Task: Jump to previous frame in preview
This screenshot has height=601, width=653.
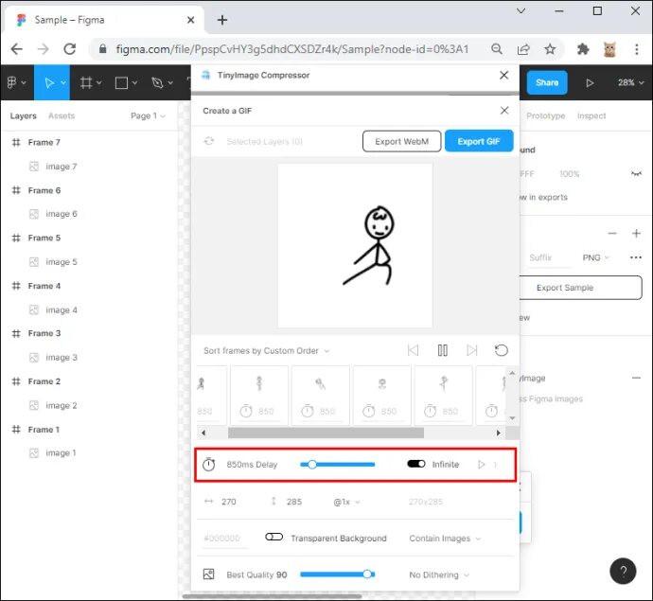Action: pyautogui.click(x=413, y=350)
